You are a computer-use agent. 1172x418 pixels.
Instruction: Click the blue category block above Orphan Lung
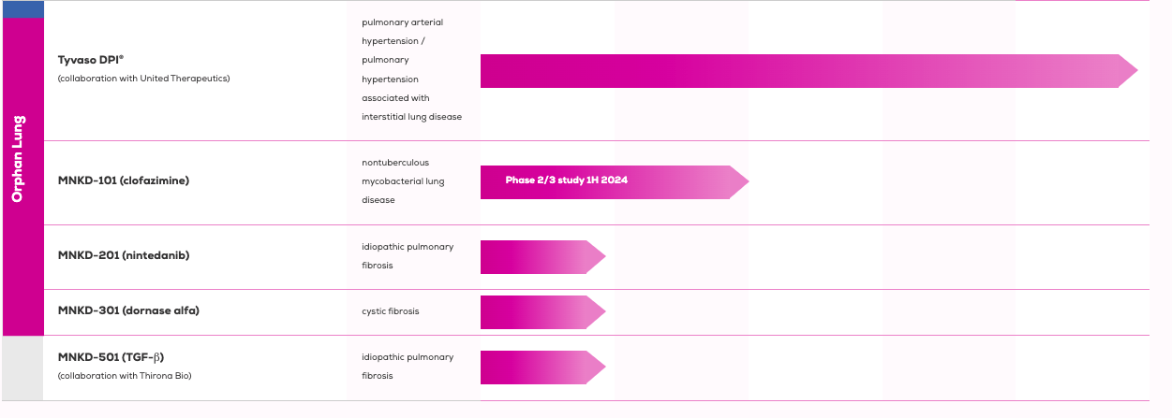coord(23,8)
